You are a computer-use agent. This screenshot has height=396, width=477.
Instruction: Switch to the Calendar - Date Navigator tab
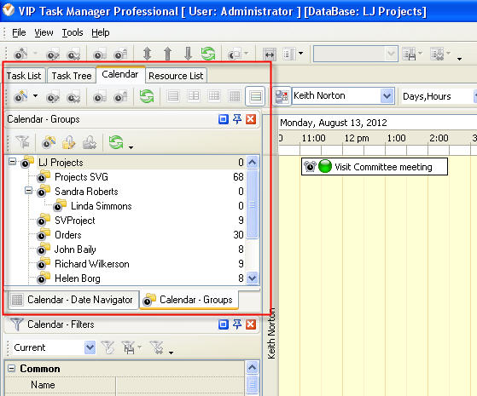[x=73, y=300]
